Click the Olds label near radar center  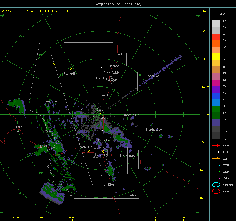pyautogui.click(x=100, y=110)
